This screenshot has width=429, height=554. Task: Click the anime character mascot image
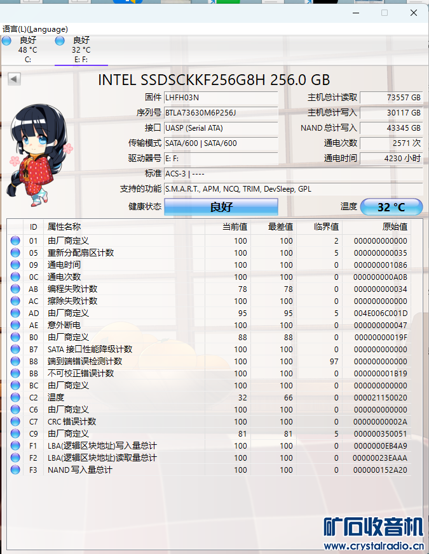(39, 155)
